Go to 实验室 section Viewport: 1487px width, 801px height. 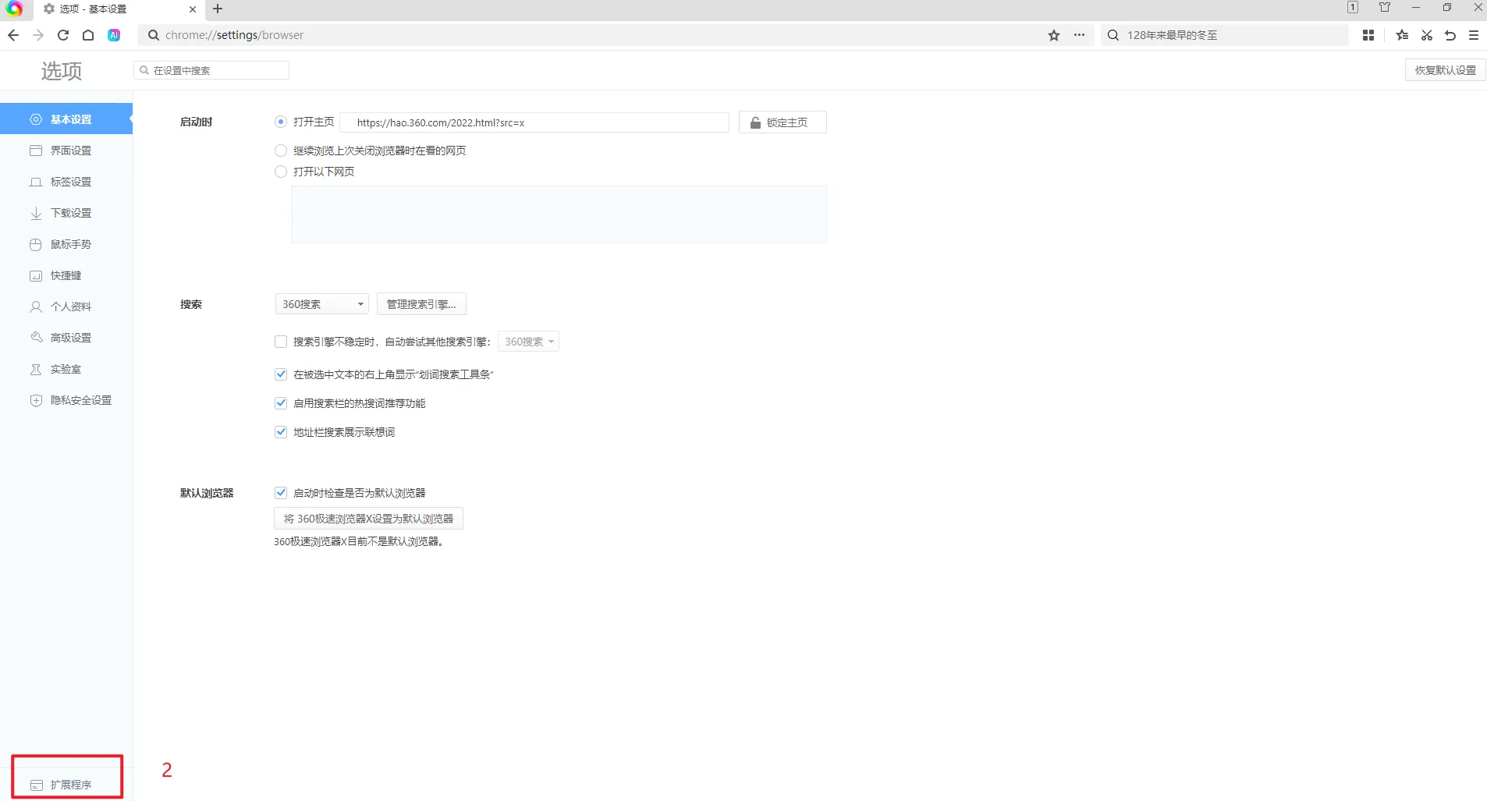66,369
